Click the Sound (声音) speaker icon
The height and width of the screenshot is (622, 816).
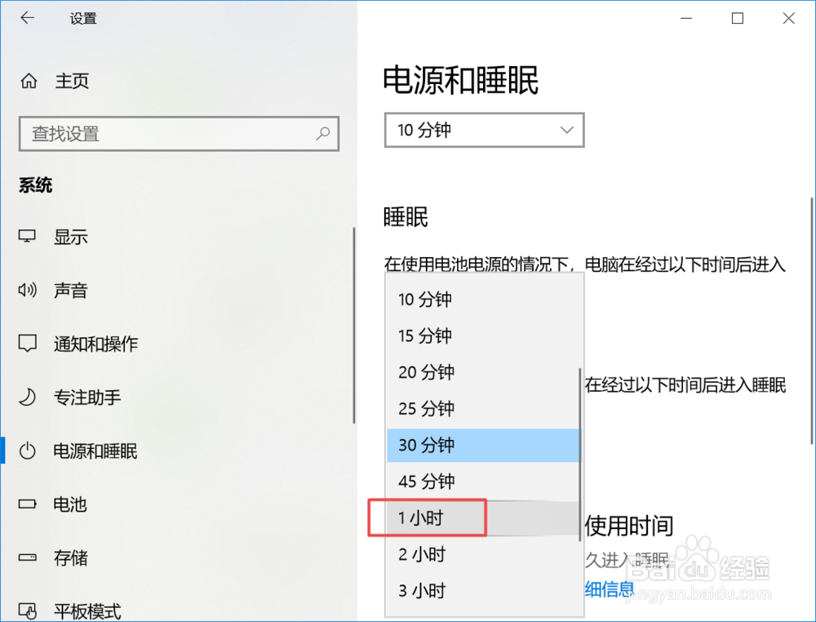[28, 290]
